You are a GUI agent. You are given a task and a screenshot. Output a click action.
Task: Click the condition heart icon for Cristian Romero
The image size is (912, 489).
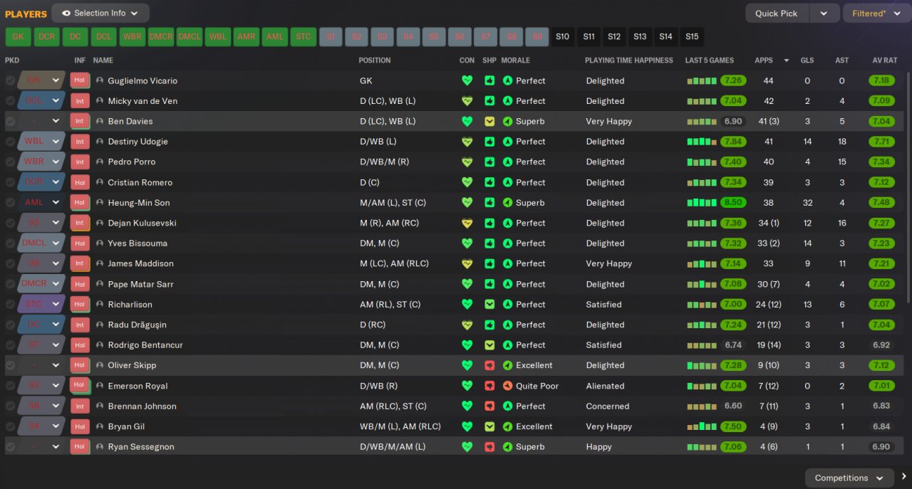click(467, 182)
